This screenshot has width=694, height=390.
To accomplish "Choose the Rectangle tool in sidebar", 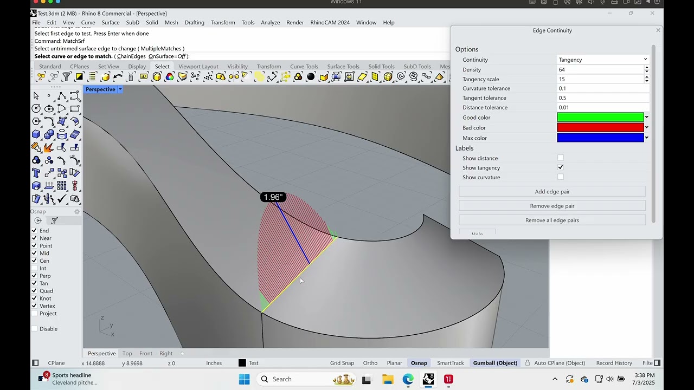I will tap(75, 108).
